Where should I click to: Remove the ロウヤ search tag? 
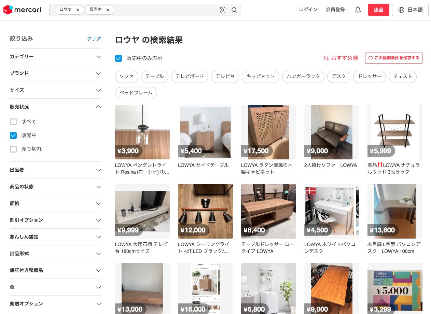tap(78, 10)
